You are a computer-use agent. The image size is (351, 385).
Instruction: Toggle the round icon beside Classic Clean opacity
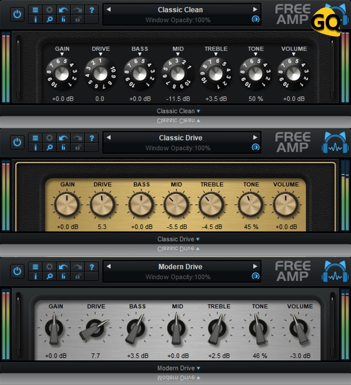pyautogui.click(x=255, y=19)
